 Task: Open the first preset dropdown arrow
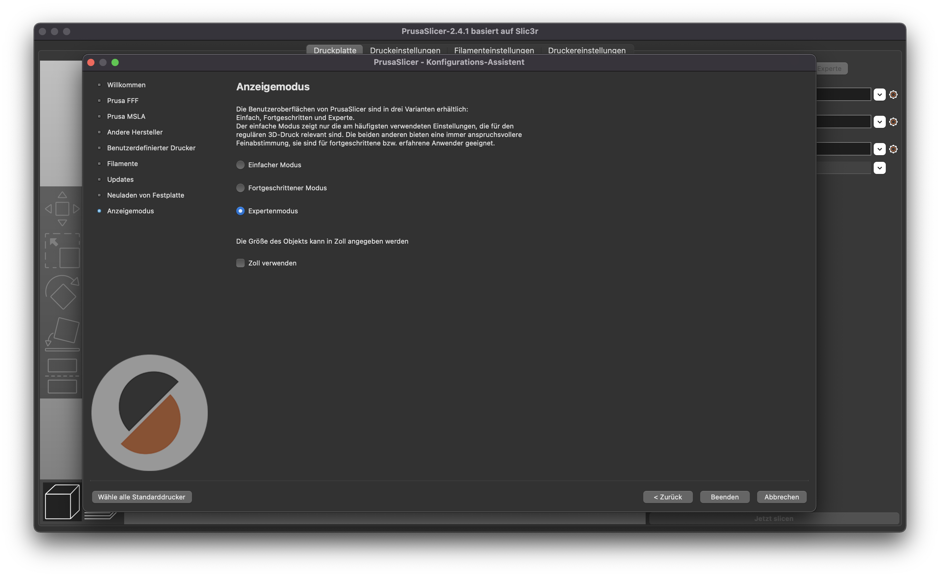[879, 94]
